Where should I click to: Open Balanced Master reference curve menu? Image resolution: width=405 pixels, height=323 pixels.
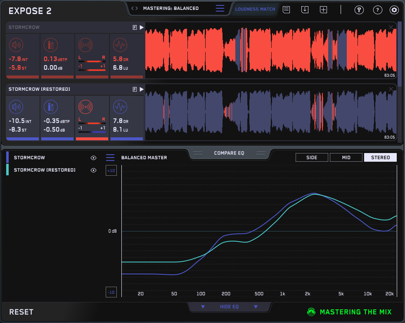click(110, 158)
